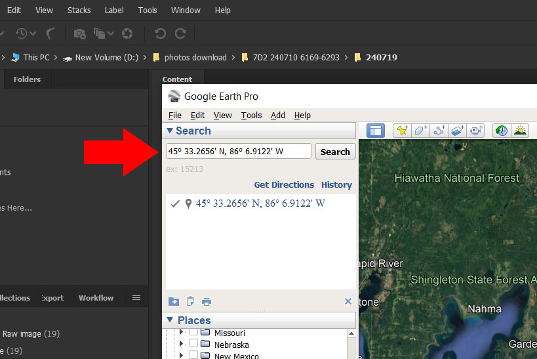The image size is (537, 359).
Task: Expand chevron after New Volume (D:)
Action: (x=145, y=57)
